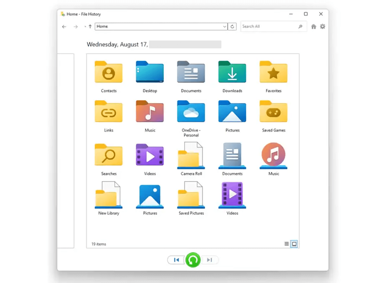Viewport: 387px width, 283px height.
Task: Click the File History icon in the title bar
Action: coord(62,14)
